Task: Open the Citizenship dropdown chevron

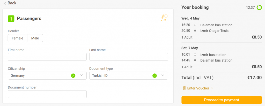Action: (81, 75)
